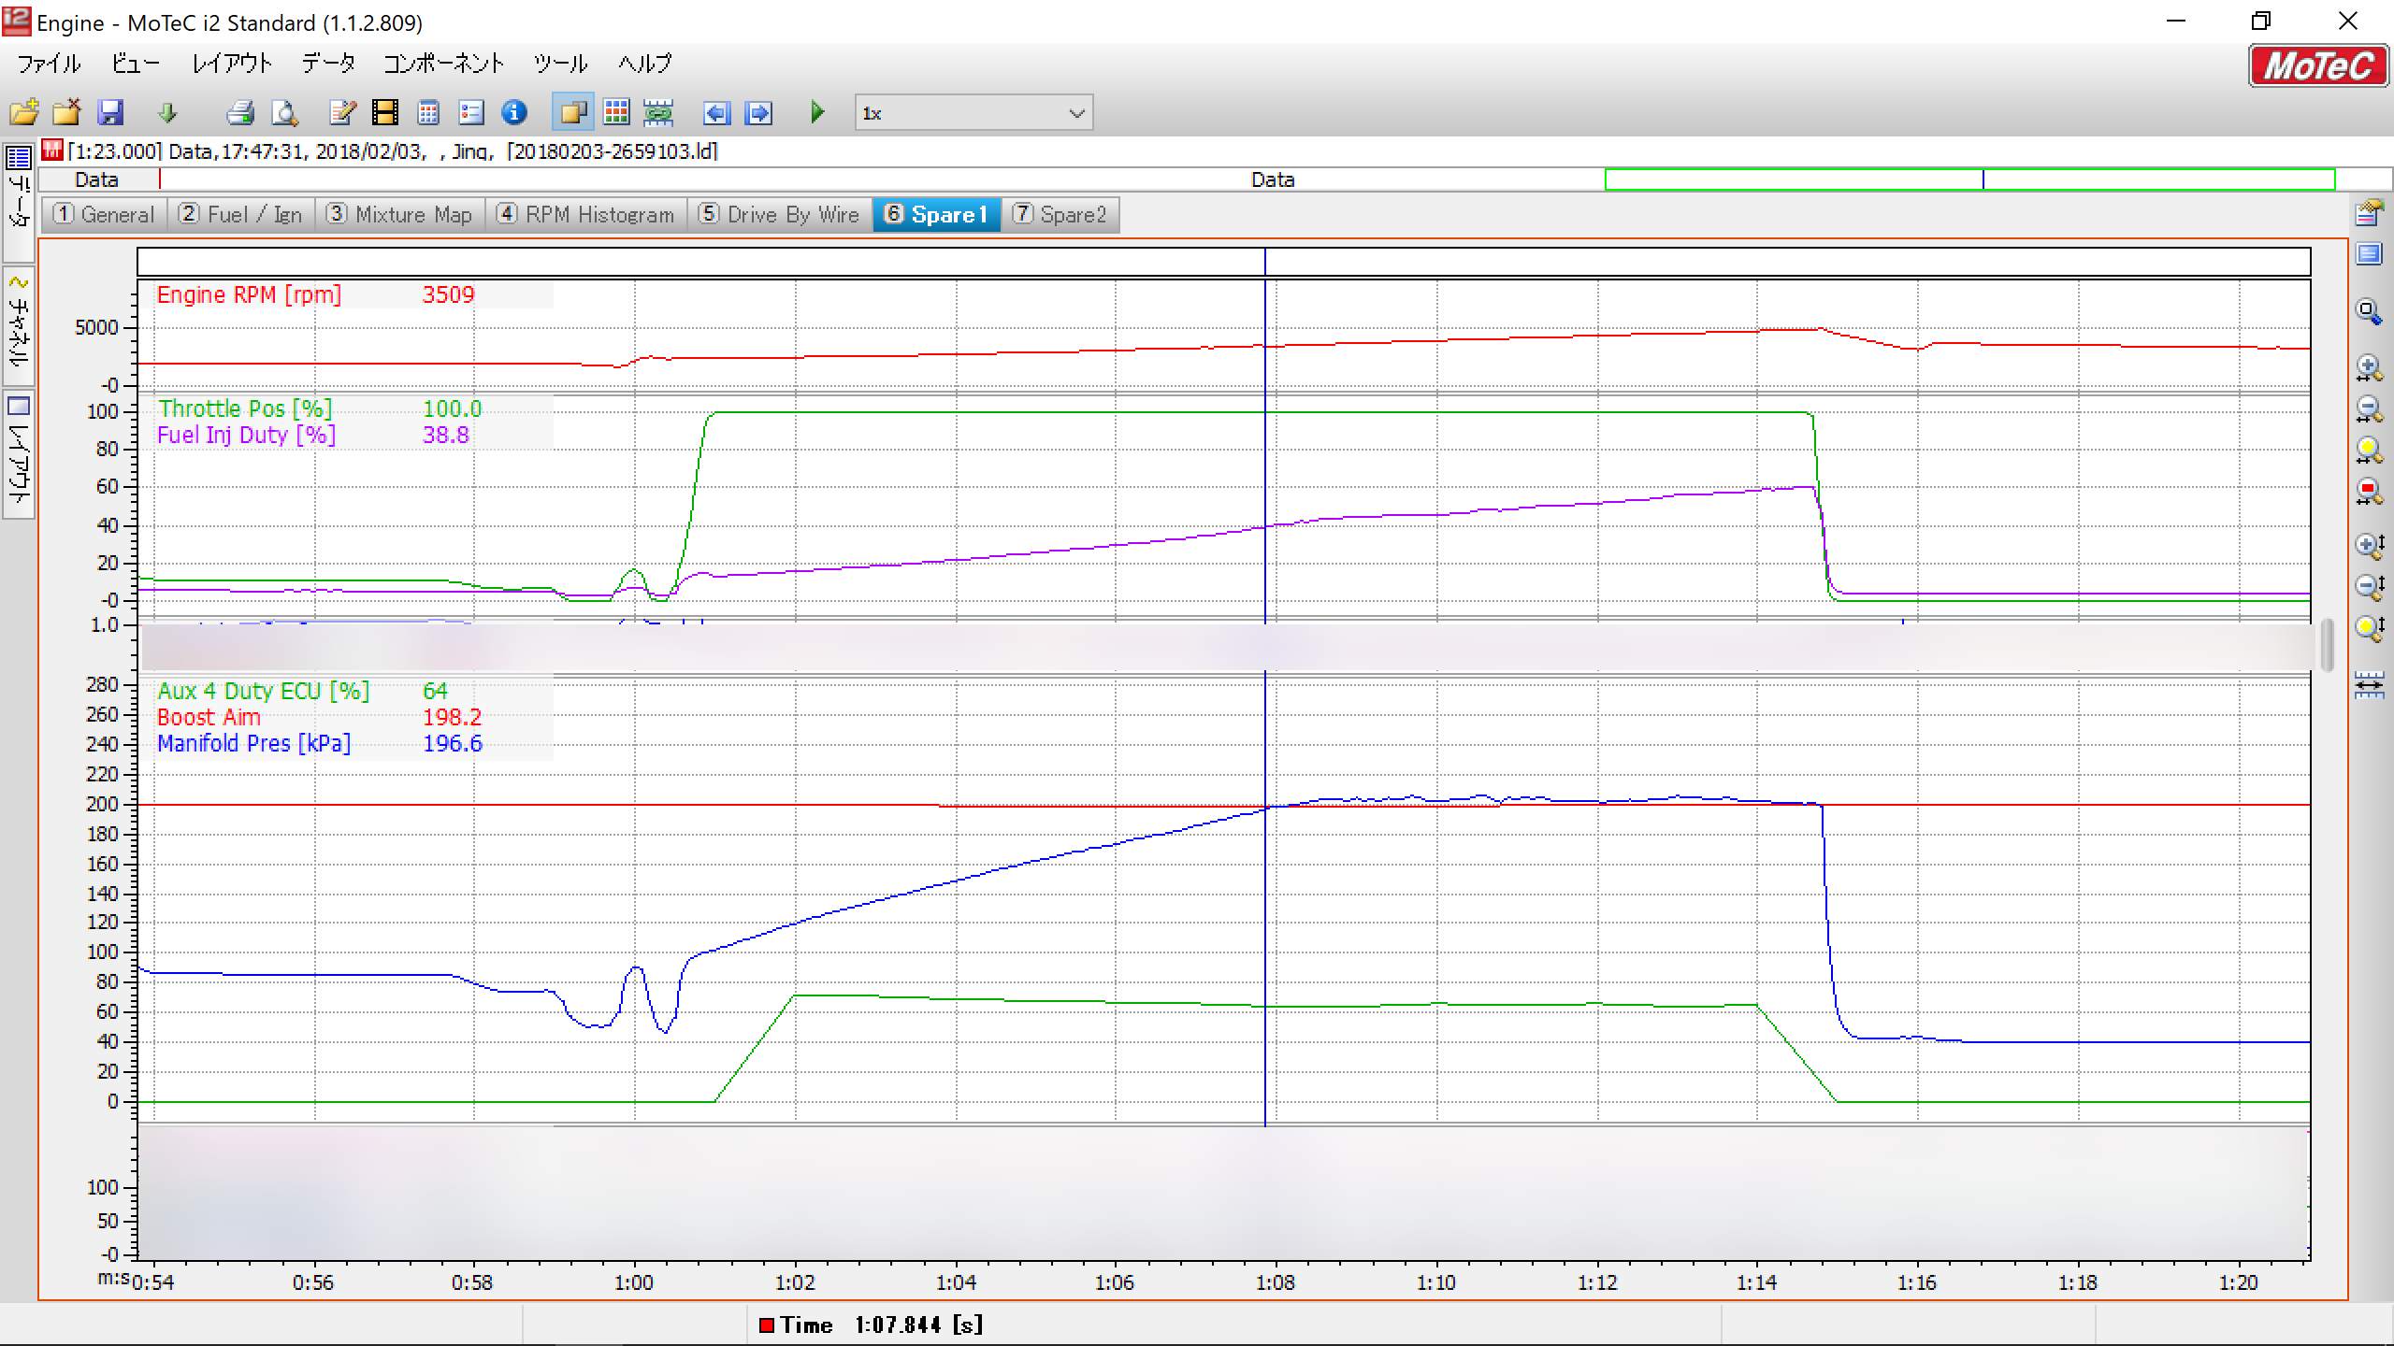Expand the チャネル side panel
This screenshot has width=2394, height=1346.
click(19, 324)
